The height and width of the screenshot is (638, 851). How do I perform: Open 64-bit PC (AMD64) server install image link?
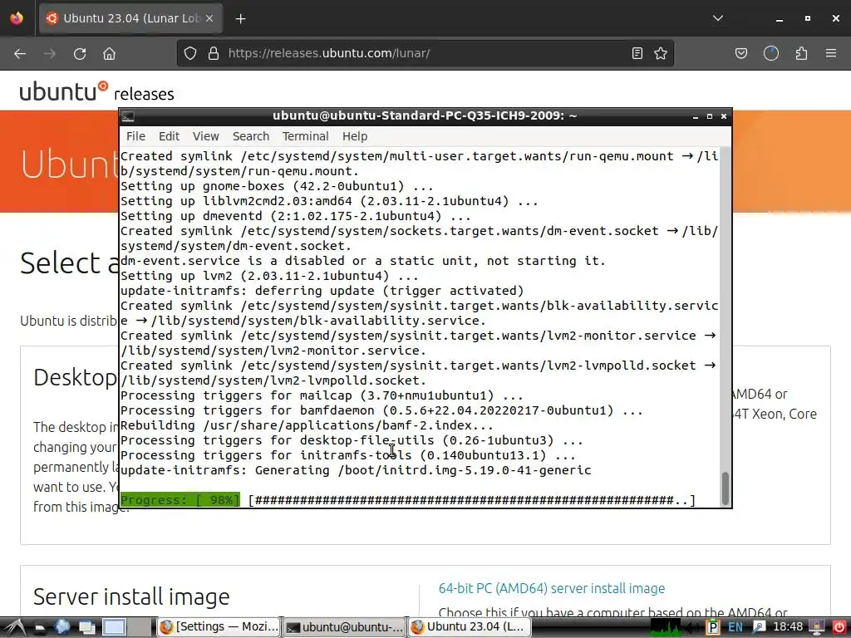[x=552, y=589]
